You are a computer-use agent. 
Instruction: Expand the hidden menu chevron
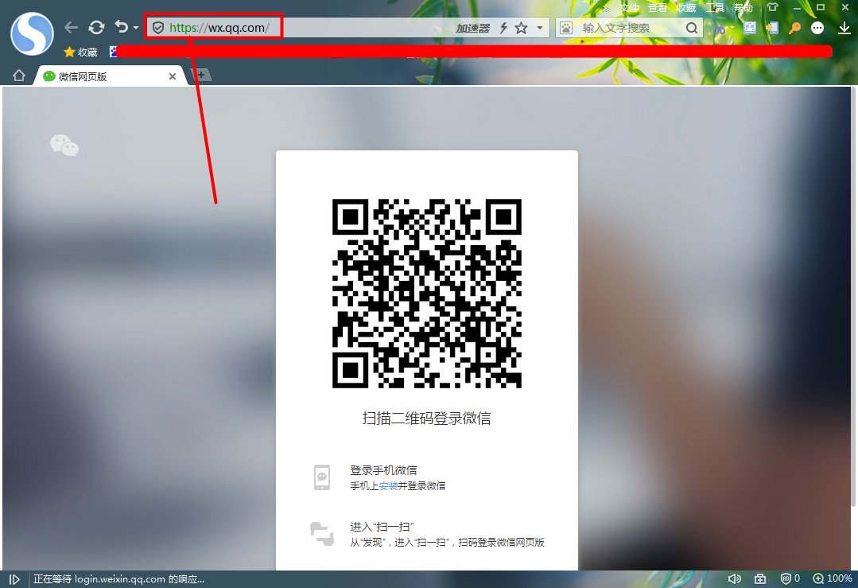606,8
